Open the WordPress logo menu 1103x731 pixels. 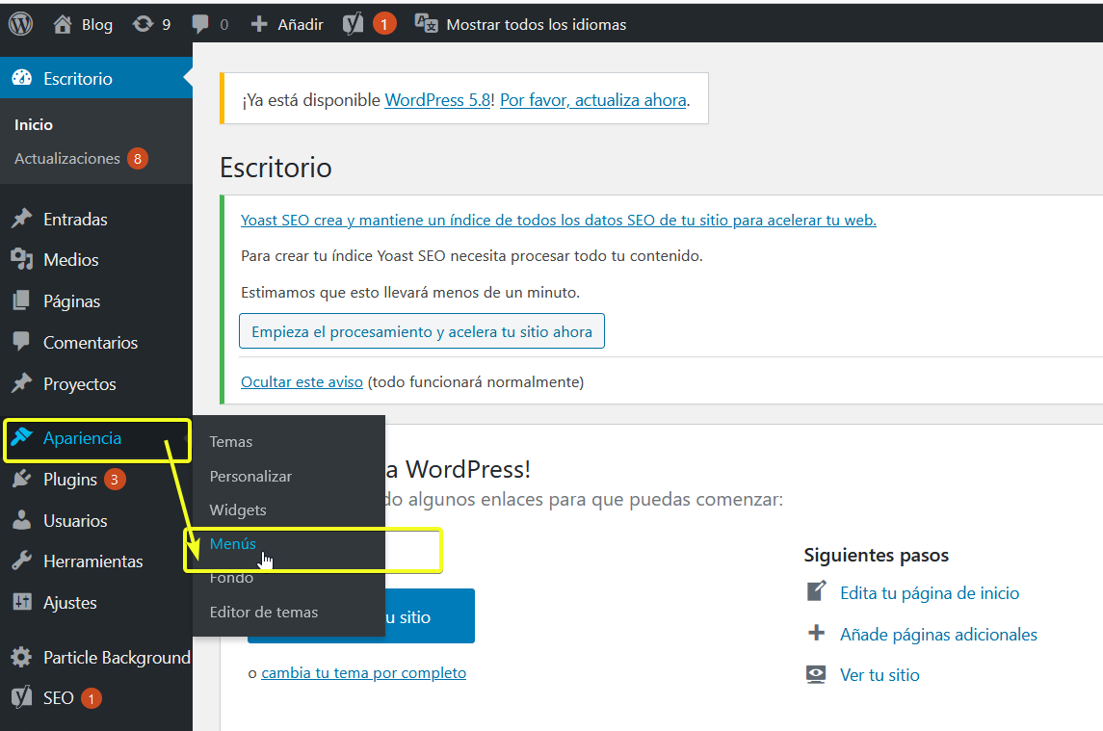point(20,24)
